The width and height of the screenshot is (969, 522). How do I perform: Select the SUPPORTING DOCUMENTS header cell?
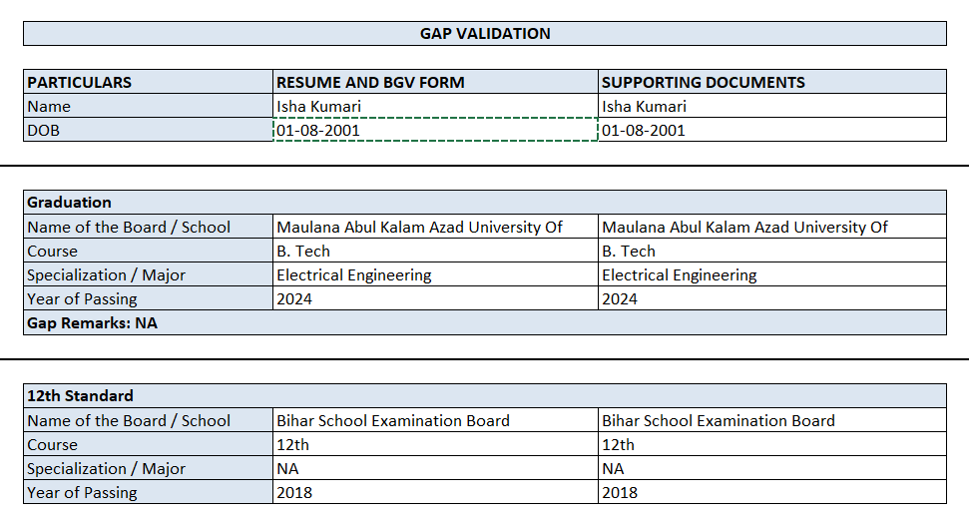[x=772, y=82]
